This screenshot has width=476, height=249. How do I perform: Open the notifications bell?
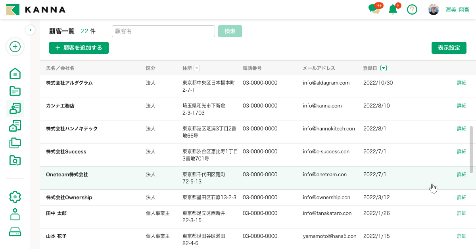coord(393,9)
